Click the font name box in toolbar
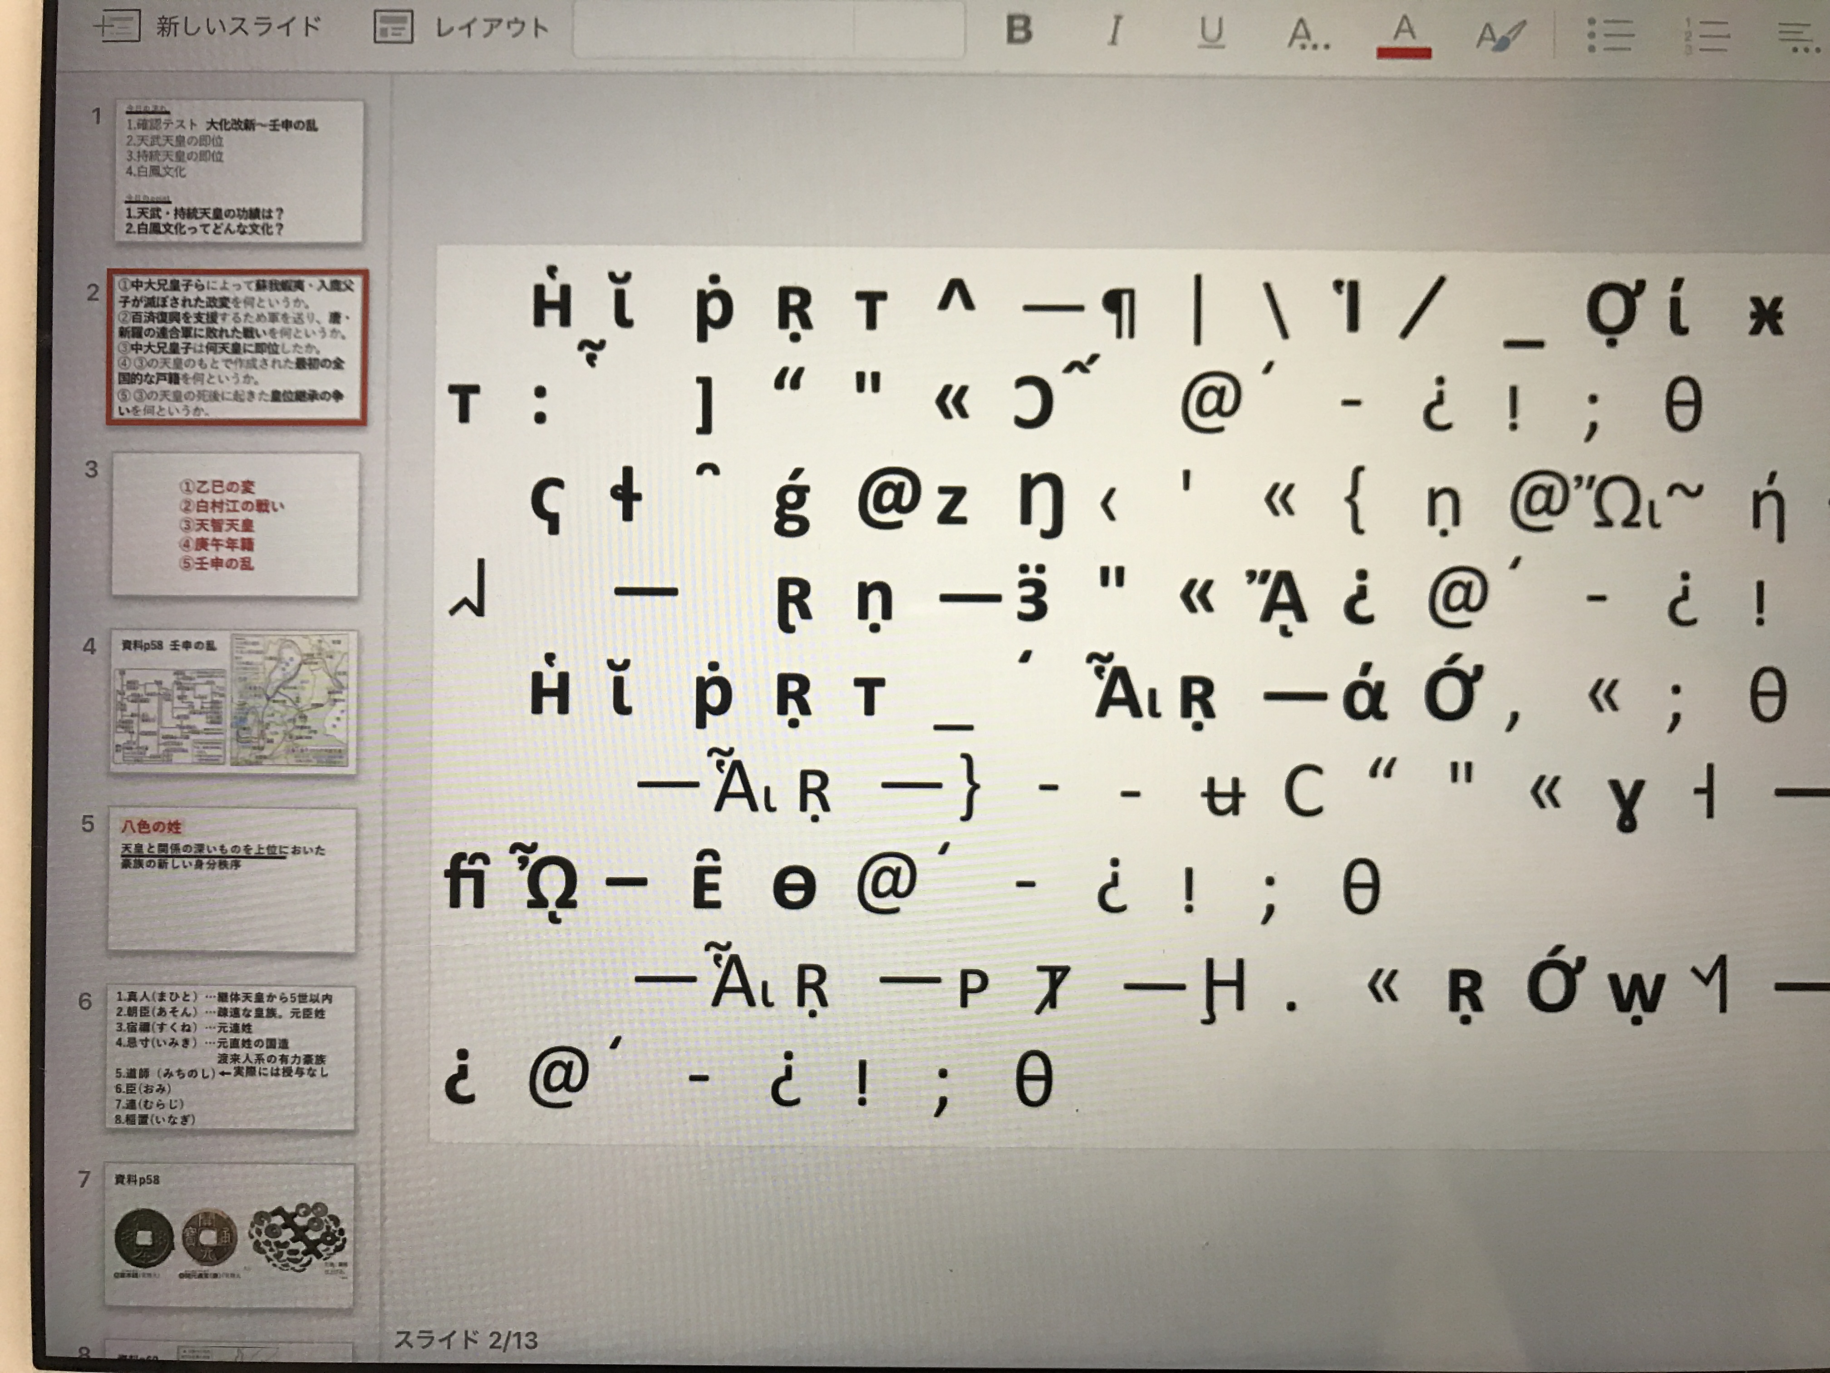Viewport: 1830px width, 1373px height. point(713,30)
